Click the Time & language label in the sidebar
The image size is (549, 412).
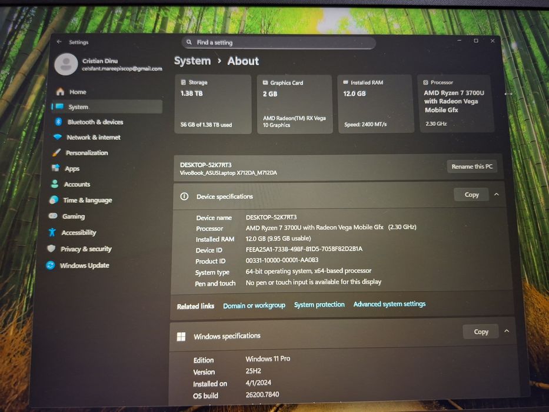(88, 200)
